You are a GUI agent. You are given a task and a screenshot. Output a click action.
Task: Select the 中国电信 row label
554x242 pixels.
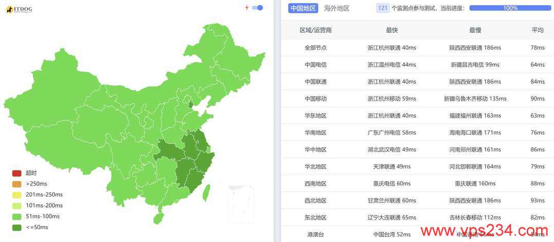[x=316, y=64]
